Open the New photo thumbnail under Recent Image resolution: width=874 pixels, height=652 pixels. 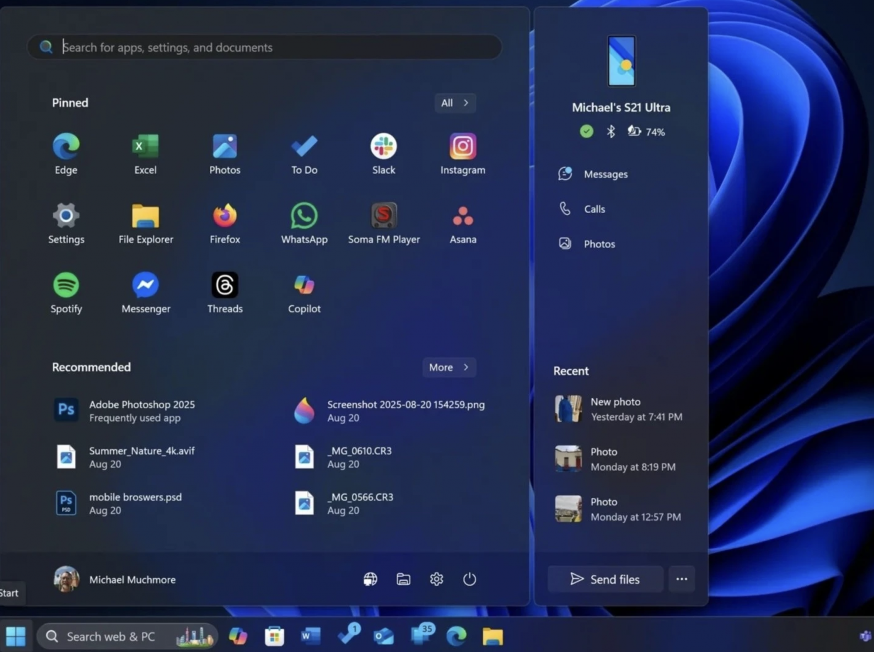click(568, 409)
